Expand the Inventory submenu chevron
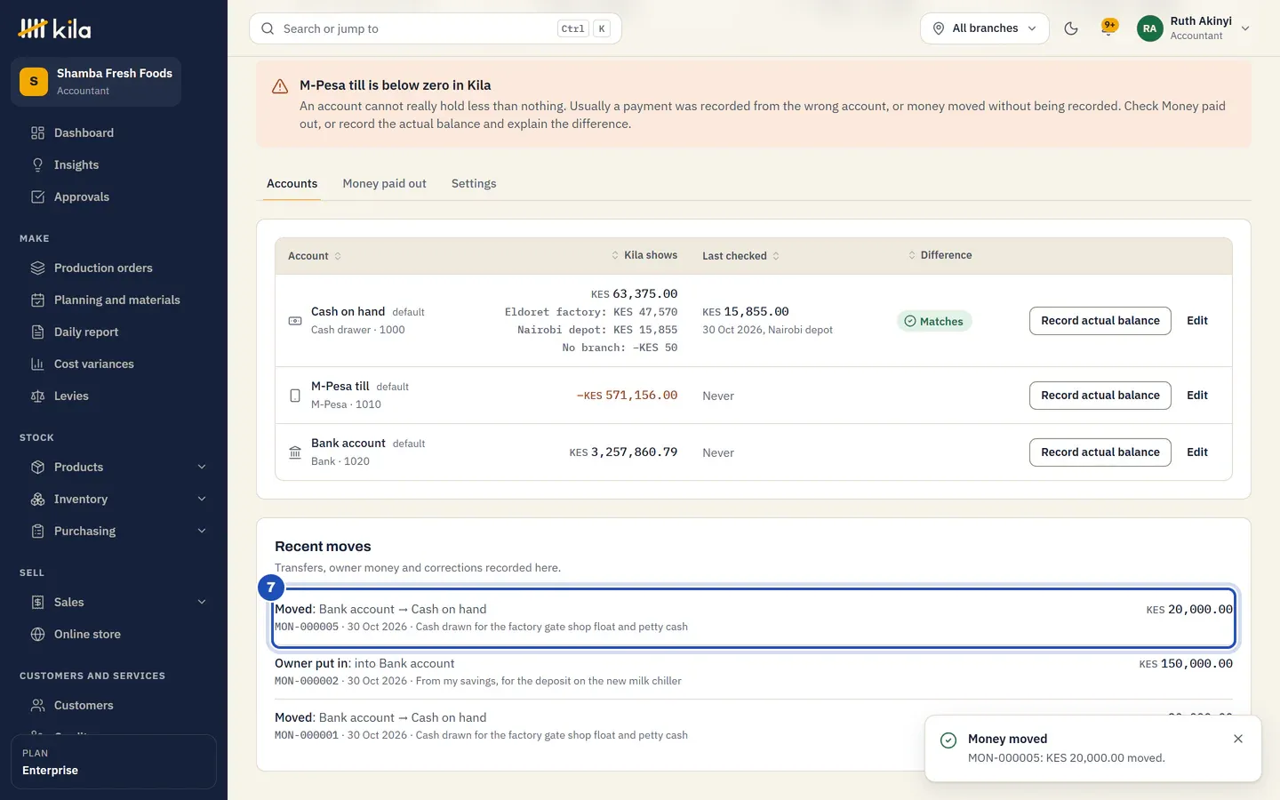The height and width of the screenshot is (800, 1280). (202, 499)
